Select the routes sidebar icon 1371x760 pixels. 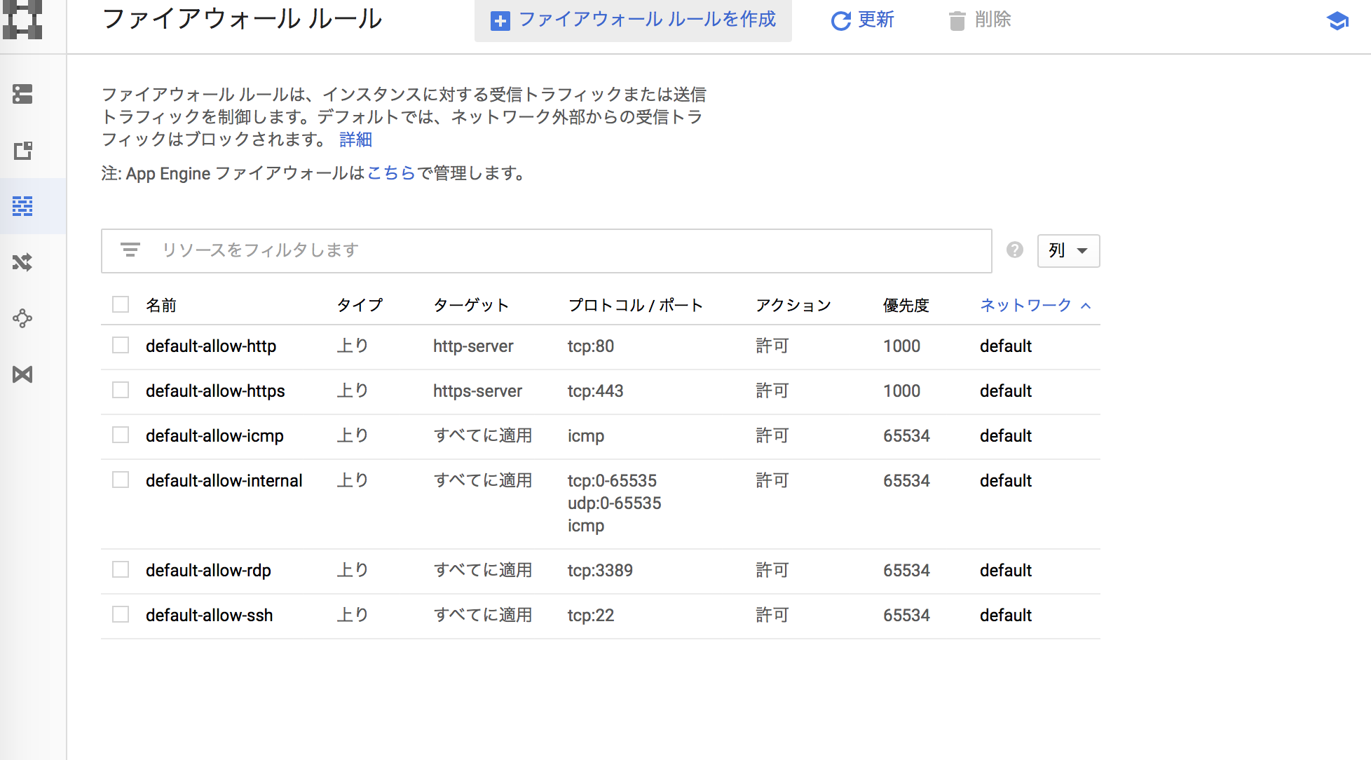[x=22, y=262]
